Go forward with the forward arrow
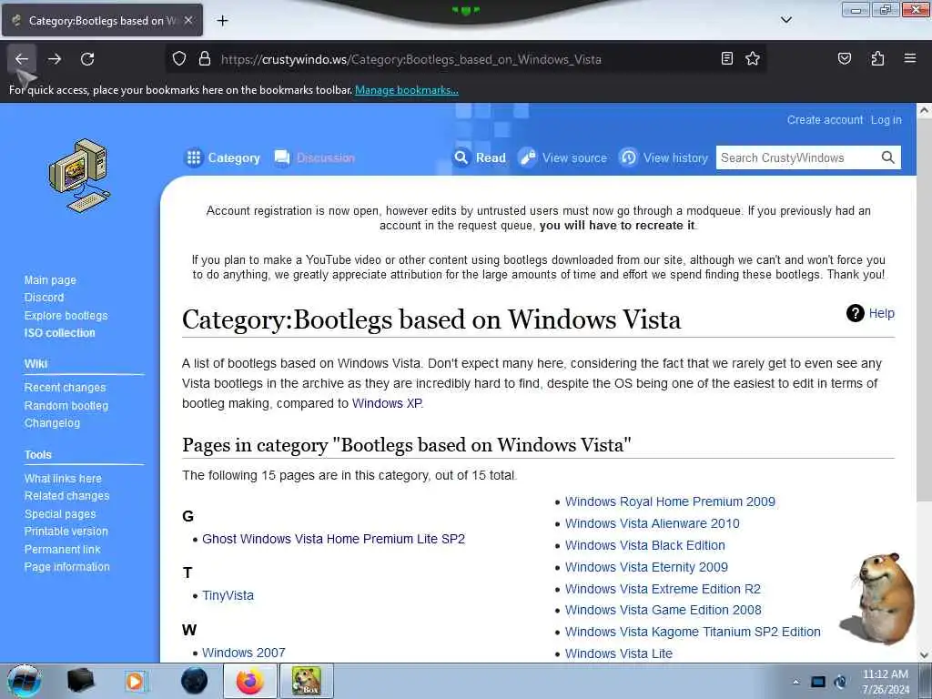This screenshot has width=932, height=699. [x=55, y=59]
